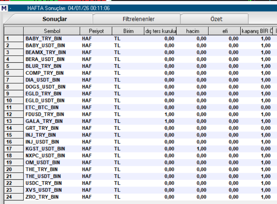Image resolution: width=277 pixels, height=204 pixels.
Task: Sort by the efi column header
Action: tap(225, 31)
